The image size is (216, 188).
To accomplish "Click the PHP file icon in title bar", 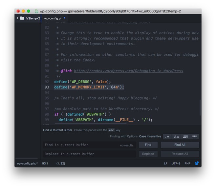I will [37, 11].
